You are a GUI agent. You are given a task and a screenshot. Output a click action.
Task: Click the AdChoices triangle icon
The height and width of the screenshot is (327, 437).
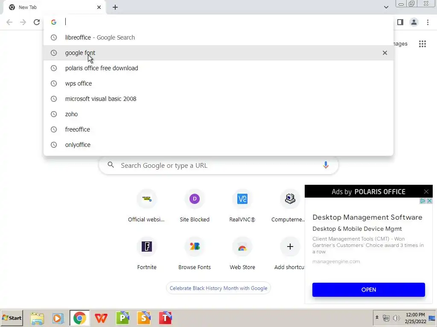[x=423, y=201]
